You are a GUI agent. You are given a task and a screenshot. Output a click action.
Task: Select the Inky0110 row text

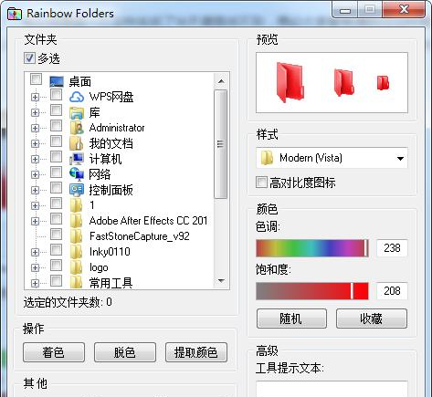[110, 252]
